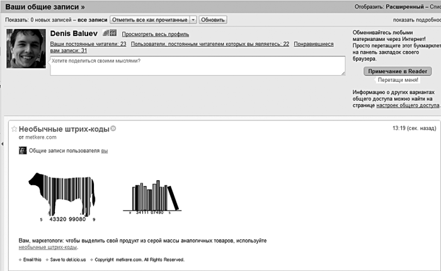Click 13:19 (сек. назад) timestamp

415,129
